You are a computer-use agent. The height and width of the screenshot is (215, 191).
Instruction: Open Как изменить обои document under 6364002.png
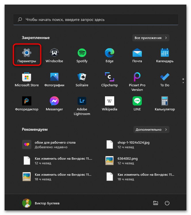coord(140,177)
